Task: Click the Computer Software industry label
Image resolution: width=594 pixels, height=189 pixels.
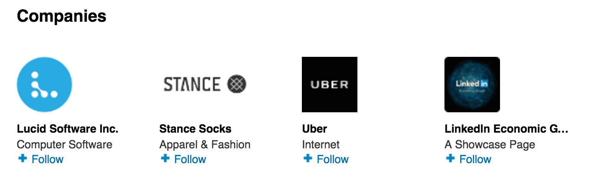Action: [x=64, y=144]
